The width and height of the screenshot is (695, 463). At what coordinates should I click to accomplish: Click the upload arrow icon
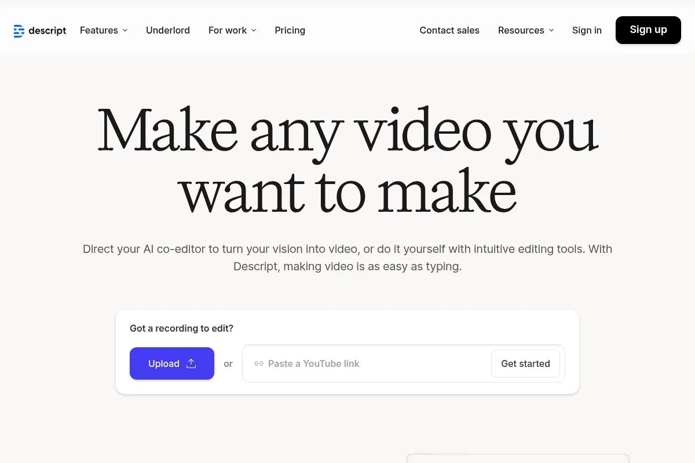pos(191,363)
